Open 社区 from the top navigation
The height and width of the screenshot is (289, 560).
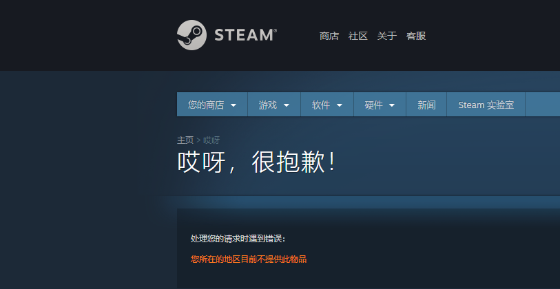point(358,36)
